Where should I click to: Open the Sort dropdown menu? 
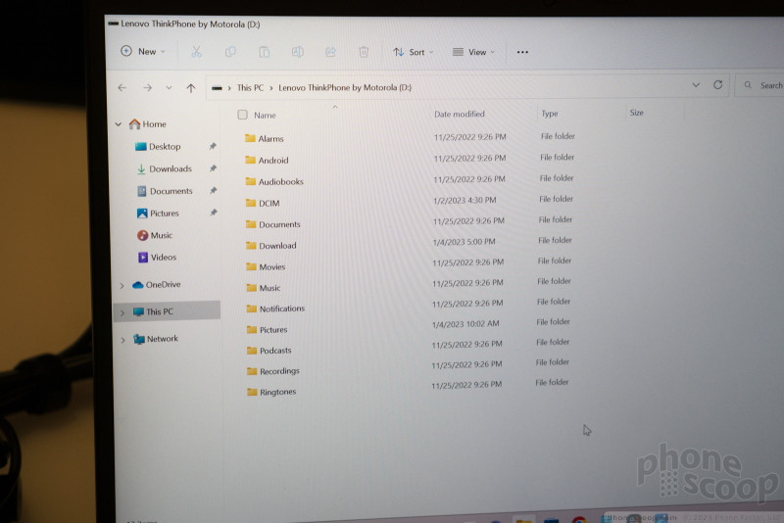(x=413, y=52)
